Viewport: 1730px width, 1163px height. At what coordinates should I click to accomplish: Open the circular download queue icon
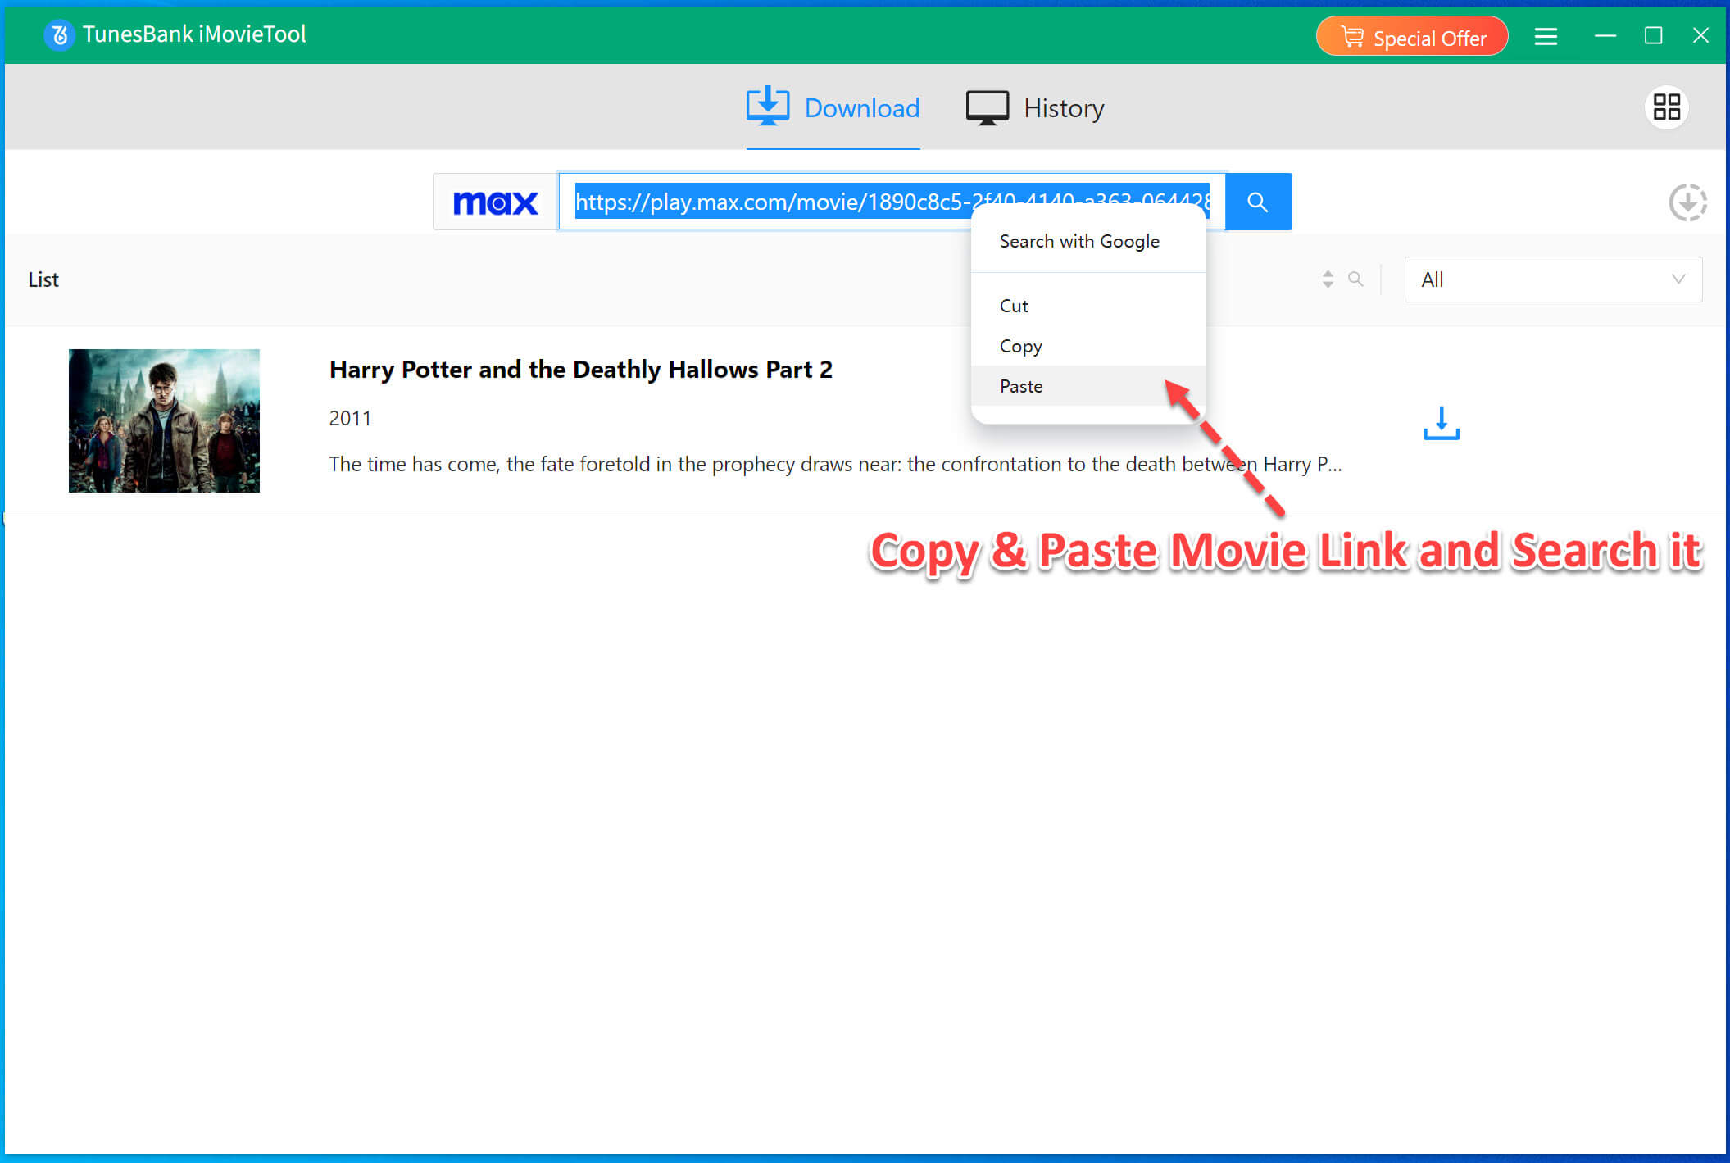[x=1687, y=202]
